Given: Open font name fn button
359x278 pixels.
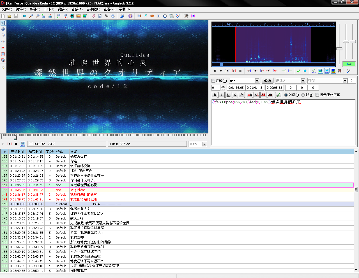Looking at the screenshot, I should click(x=242, y=95).
